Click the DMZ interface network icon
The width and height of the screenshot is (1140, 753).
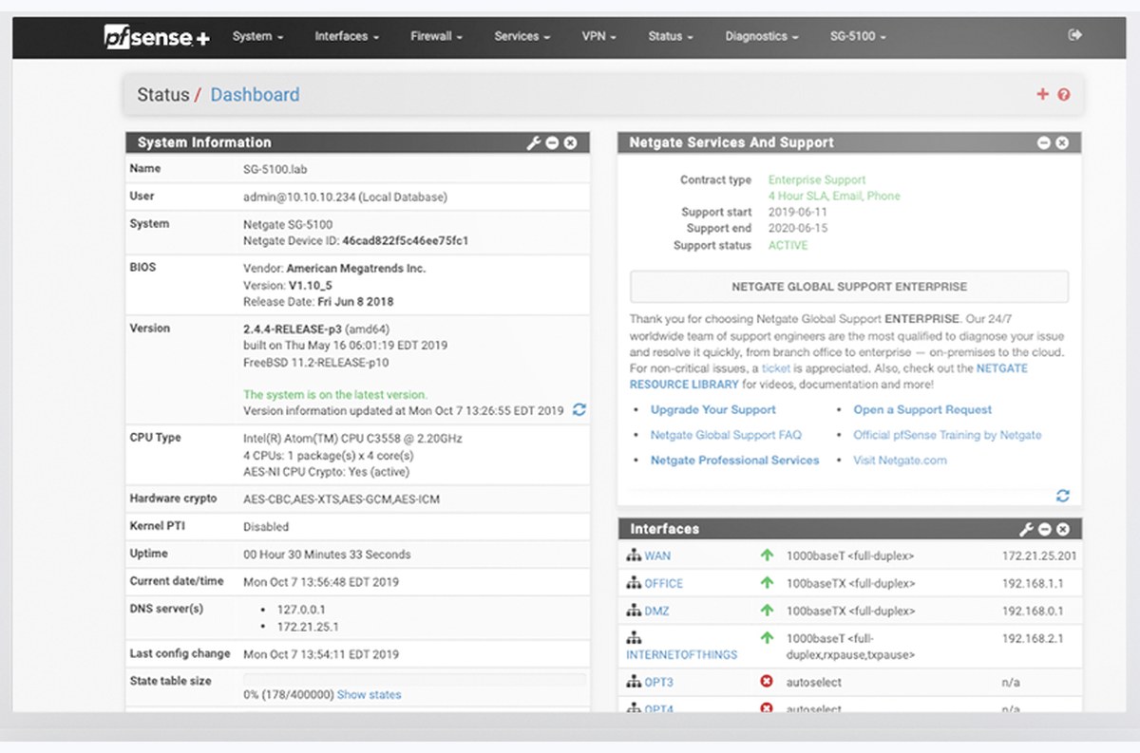point(634,611)
